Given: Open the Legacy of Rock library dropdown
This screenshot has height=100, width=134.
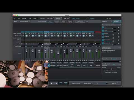Looking at the screenshot, I should (79, 18).
